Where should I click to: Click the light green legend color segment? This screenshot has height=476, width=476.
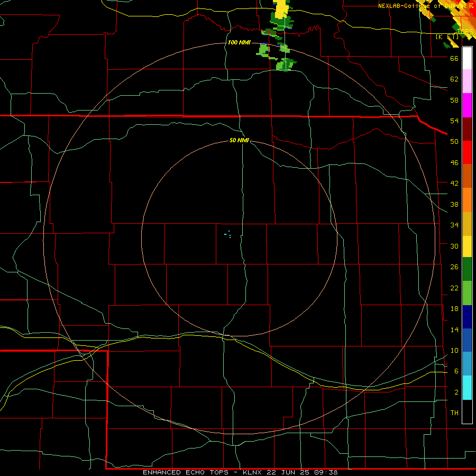point(467,293)
